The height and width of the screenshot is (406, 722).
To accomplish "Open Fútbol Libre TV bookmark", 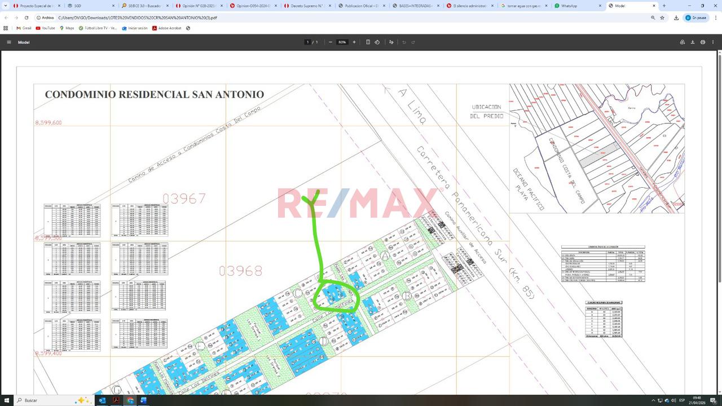I will [98, 28].
